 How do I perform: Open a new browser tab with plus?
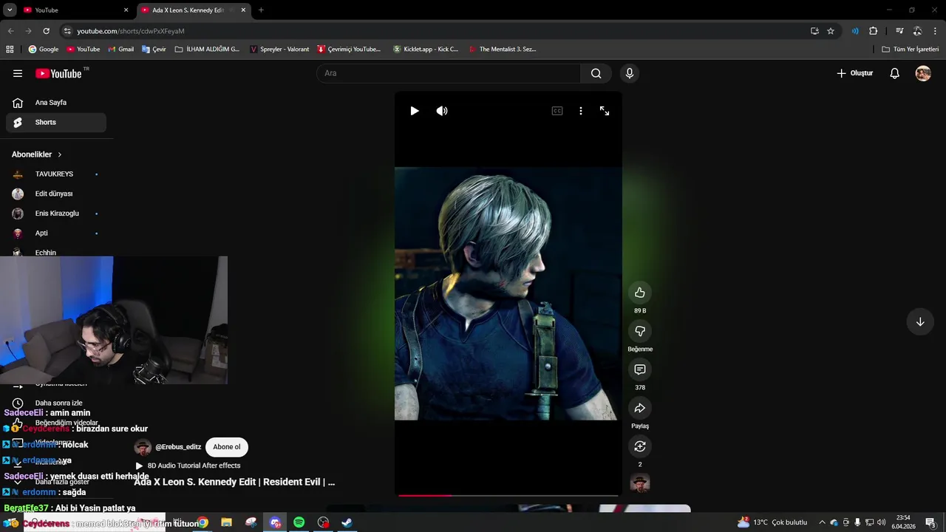click(261, 10)
